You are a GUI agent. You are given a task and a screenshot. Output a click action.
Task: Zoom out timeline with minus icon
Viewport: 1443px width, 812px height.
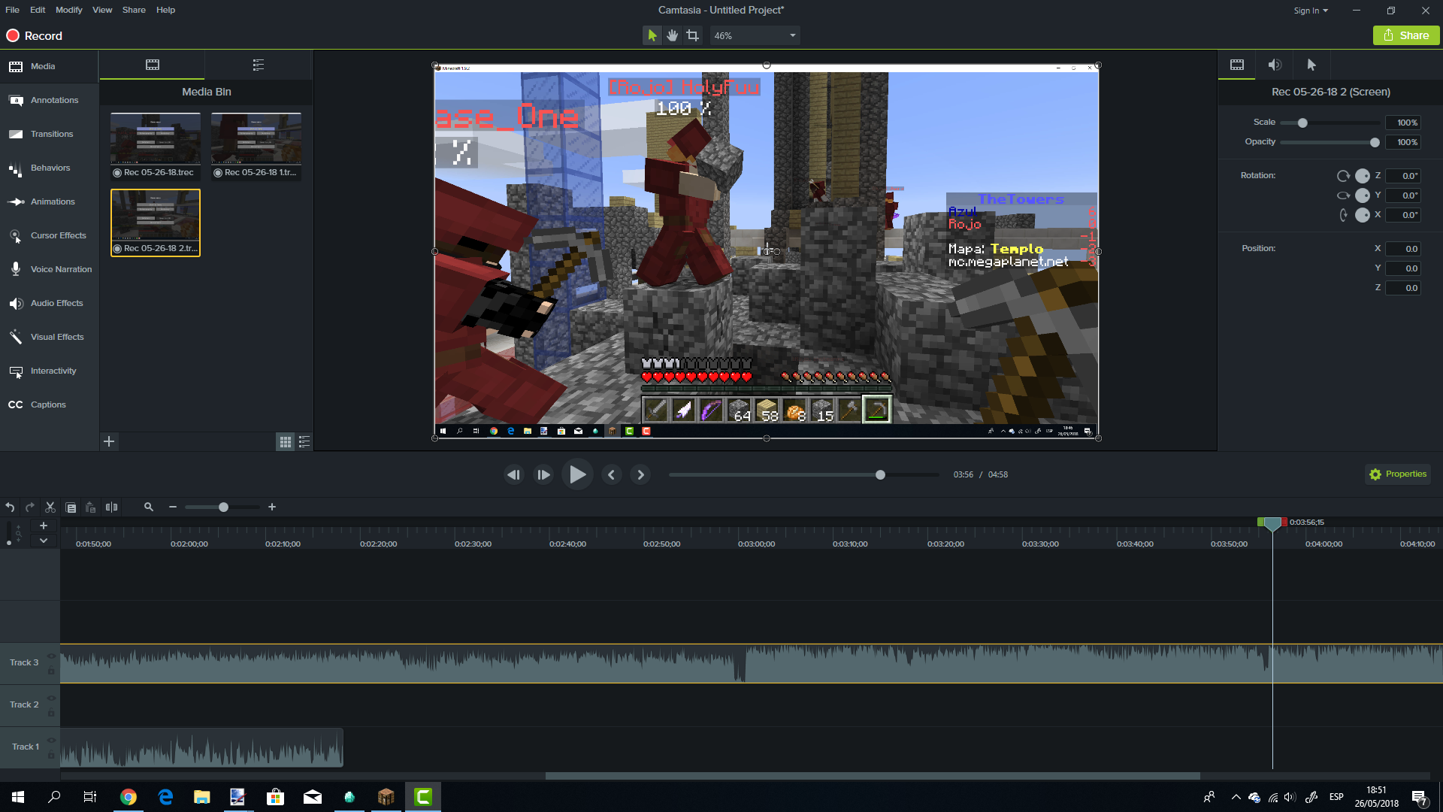[173, 507]
